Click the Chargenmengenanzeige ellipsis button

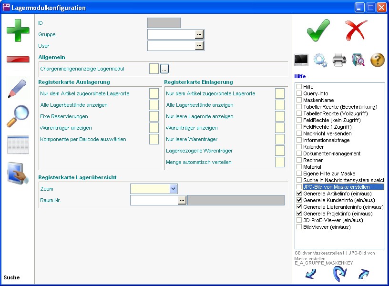(164, 69)
